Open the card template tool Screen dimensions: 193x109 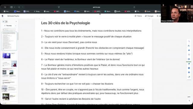(189, 72)
